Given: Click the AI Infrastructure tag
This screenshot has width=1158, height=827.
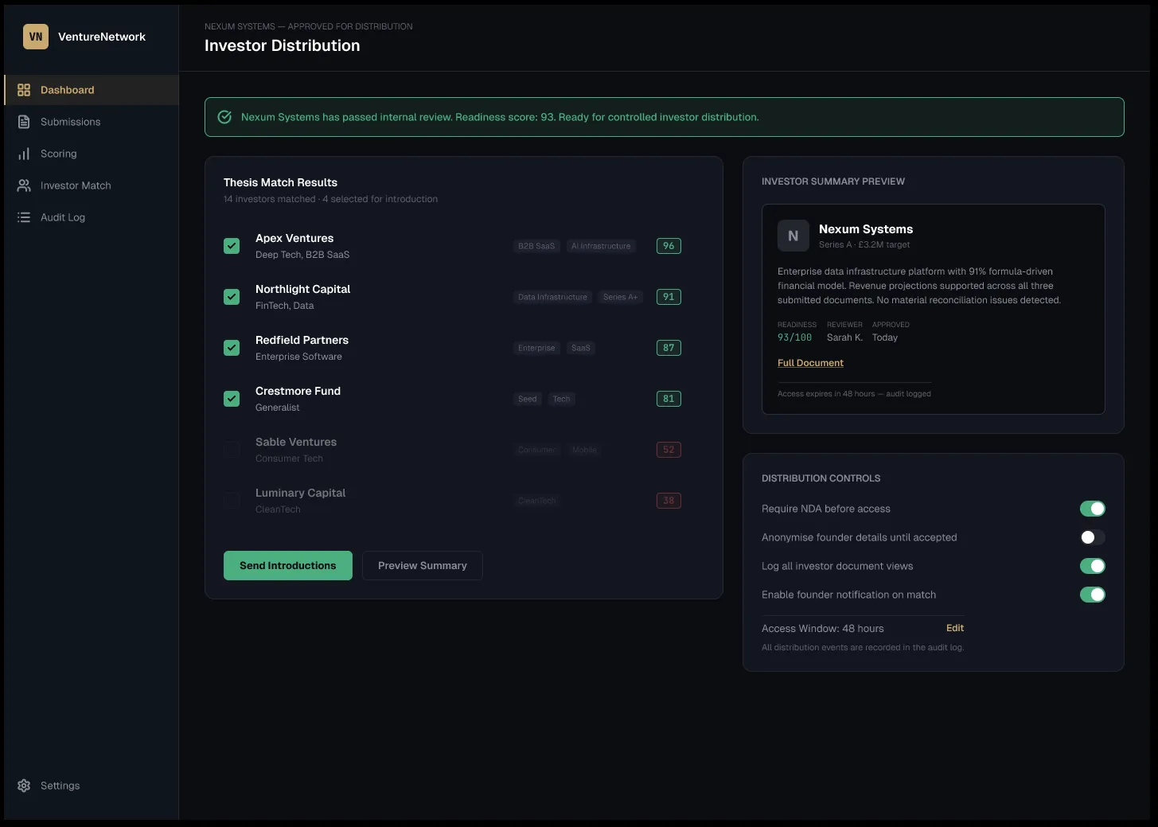Looking at the screenshot, I should click(601, 246).
